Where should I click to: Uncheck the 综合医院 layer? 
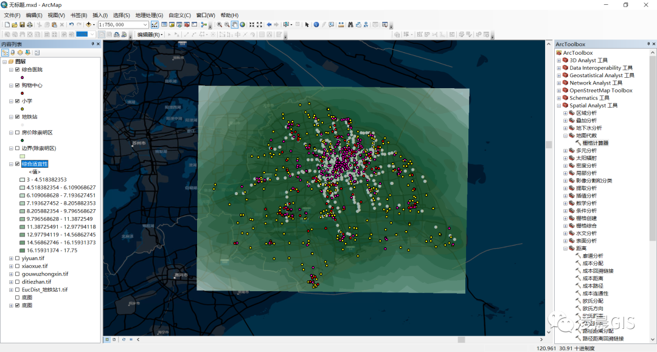(x=17, y=69)
